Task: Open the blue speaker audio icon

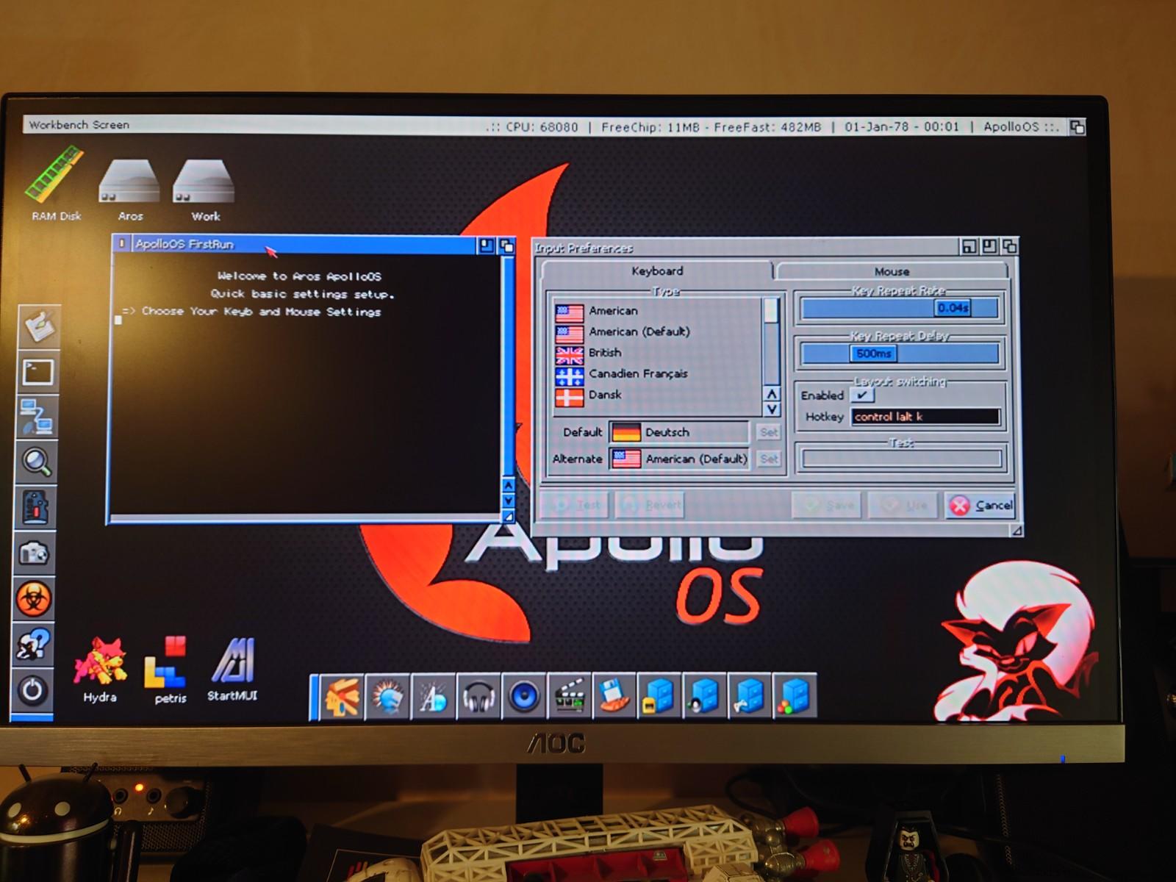Action: (524, 696)
